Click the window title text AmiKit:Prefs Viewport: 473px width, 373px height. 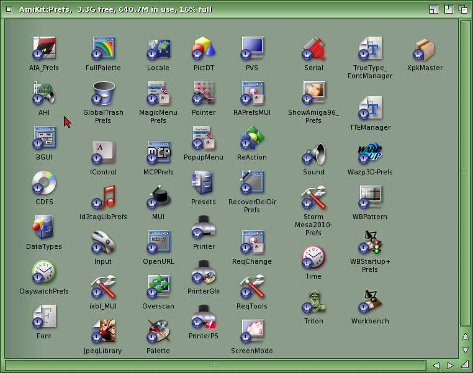[45, 10]
